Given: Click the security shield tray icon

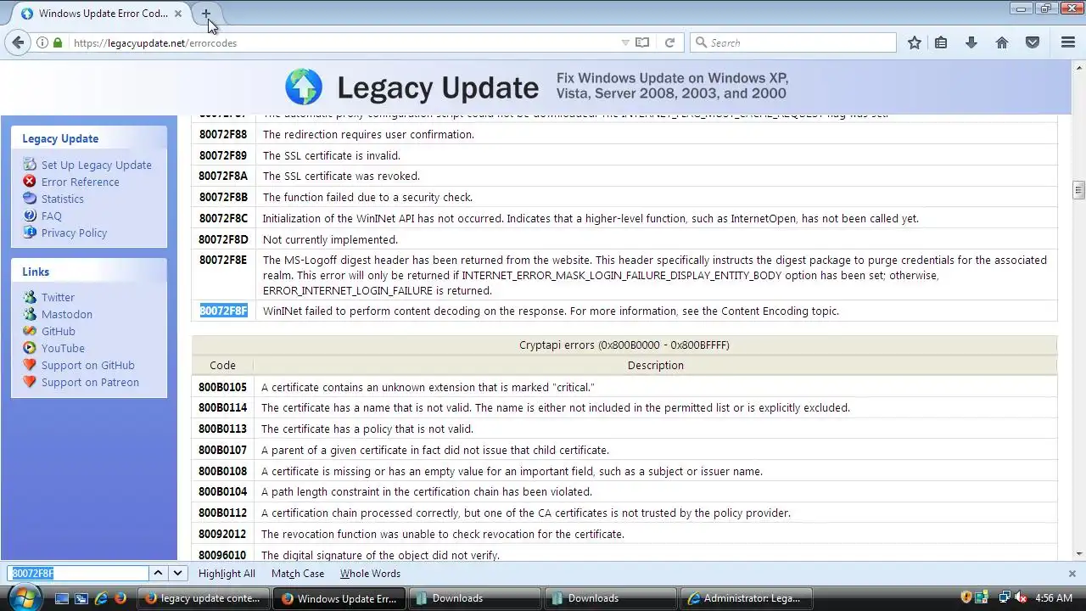Looking at the screenshot, I should tap(966, 597).
